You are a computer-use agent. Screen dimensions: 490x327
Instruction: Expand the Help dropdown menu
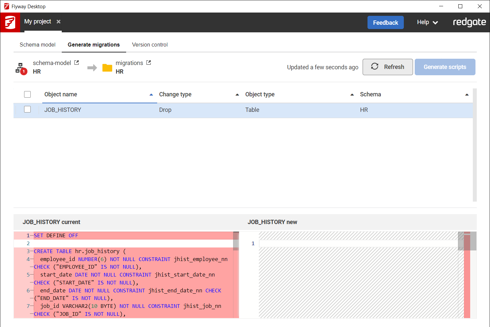[x=427, y=22]
